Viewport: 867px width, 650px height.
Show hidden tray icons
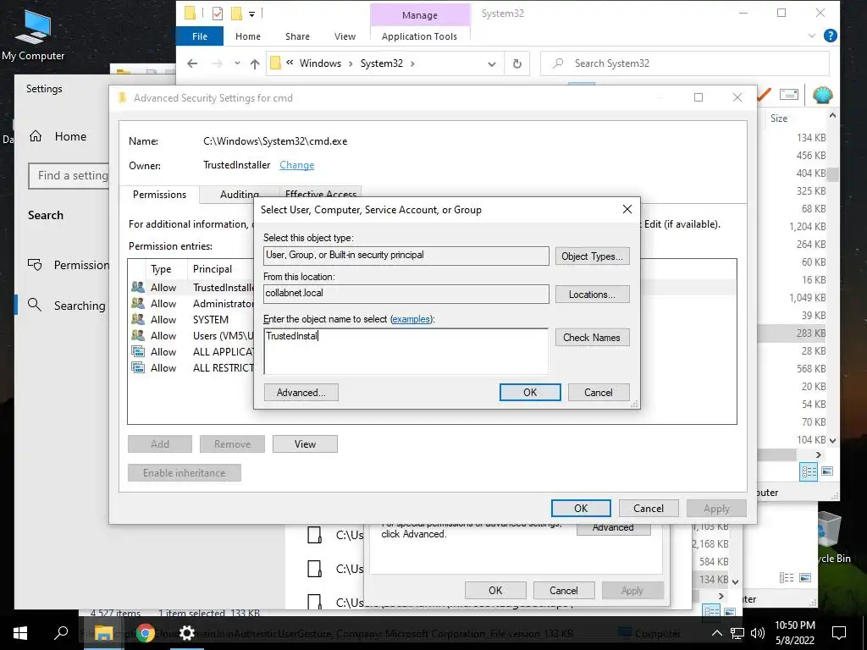coord(716,633)
